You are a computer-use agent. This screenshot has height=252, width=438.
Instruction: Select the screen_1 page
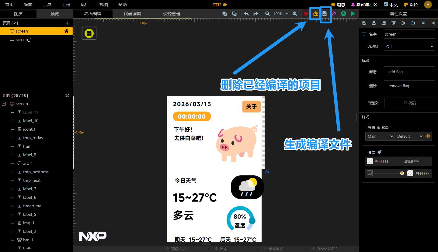(36, 40)
